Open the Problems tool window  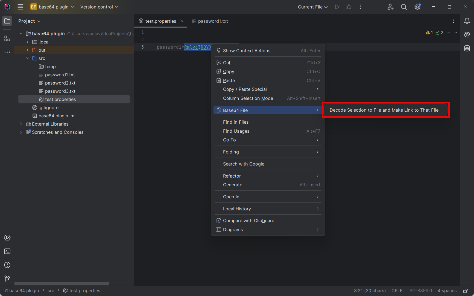tap(7, 265)
